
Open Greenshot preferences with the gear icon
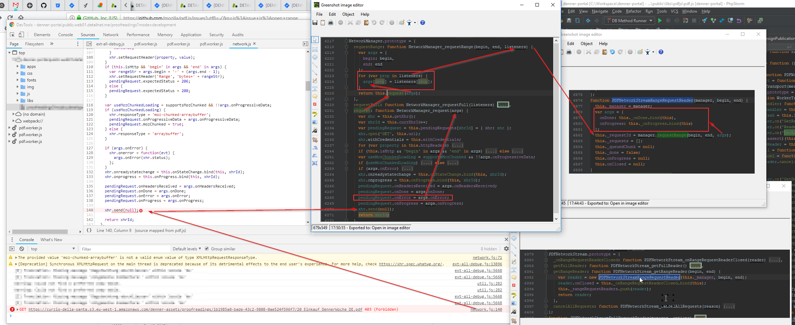click(392, 23)
